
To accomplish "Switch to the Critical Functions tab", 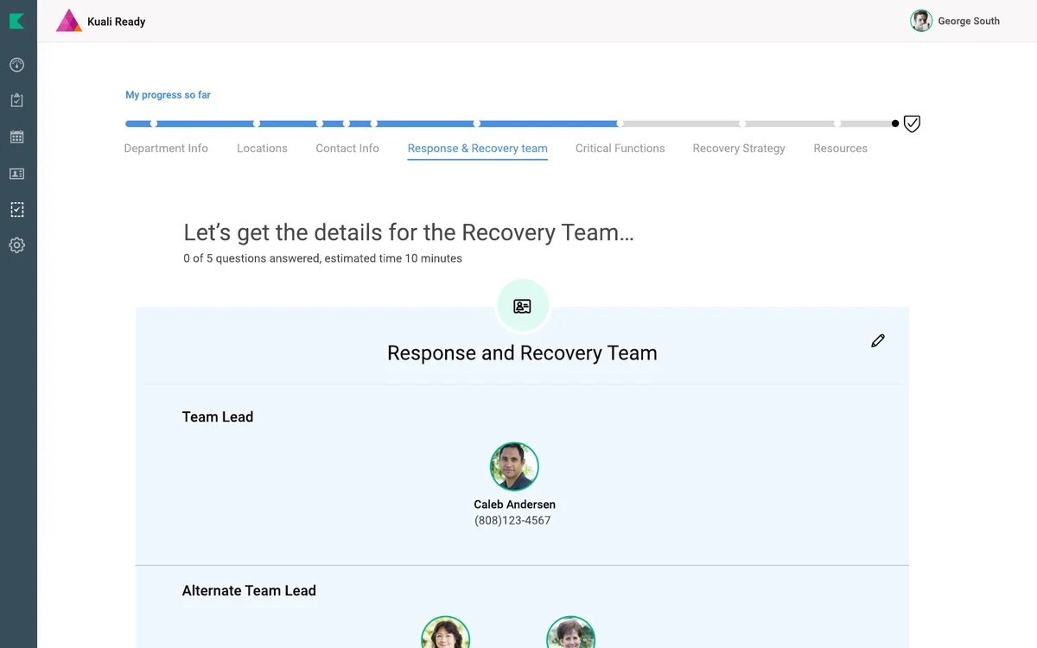I will tap(620, 149).
